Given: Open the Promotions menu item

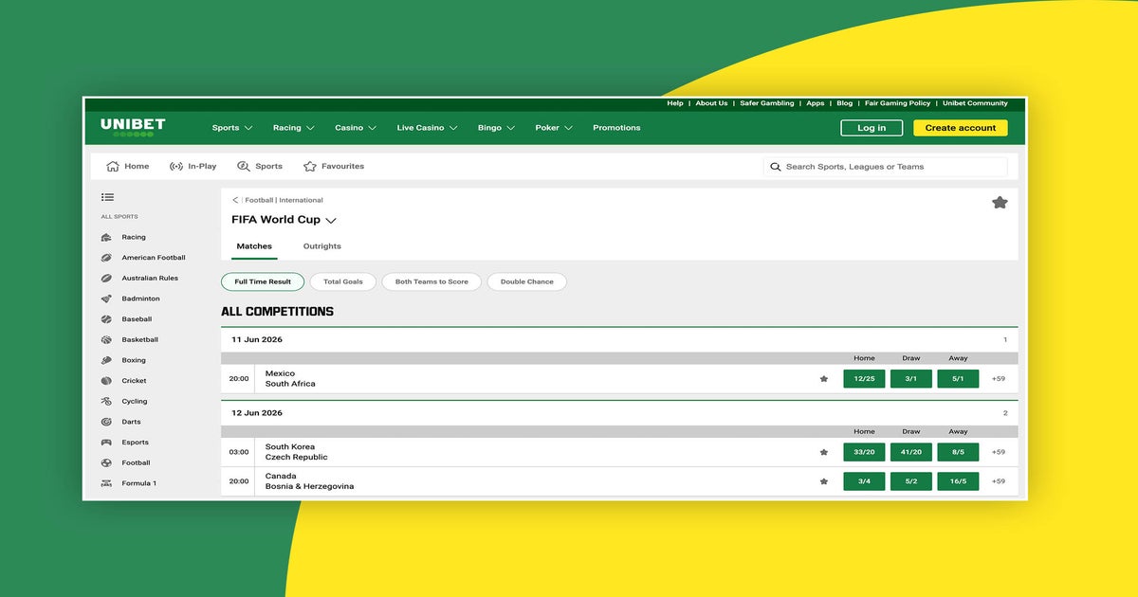Looking at the screenshot, I should [616, 128].
